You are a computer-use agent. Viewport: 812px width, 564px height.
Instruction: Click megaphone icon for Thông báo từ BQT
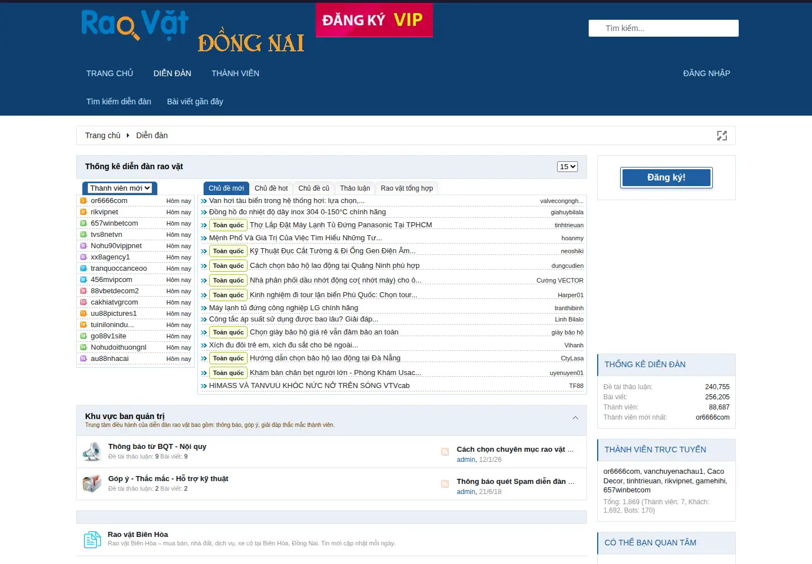pos(91,451)
